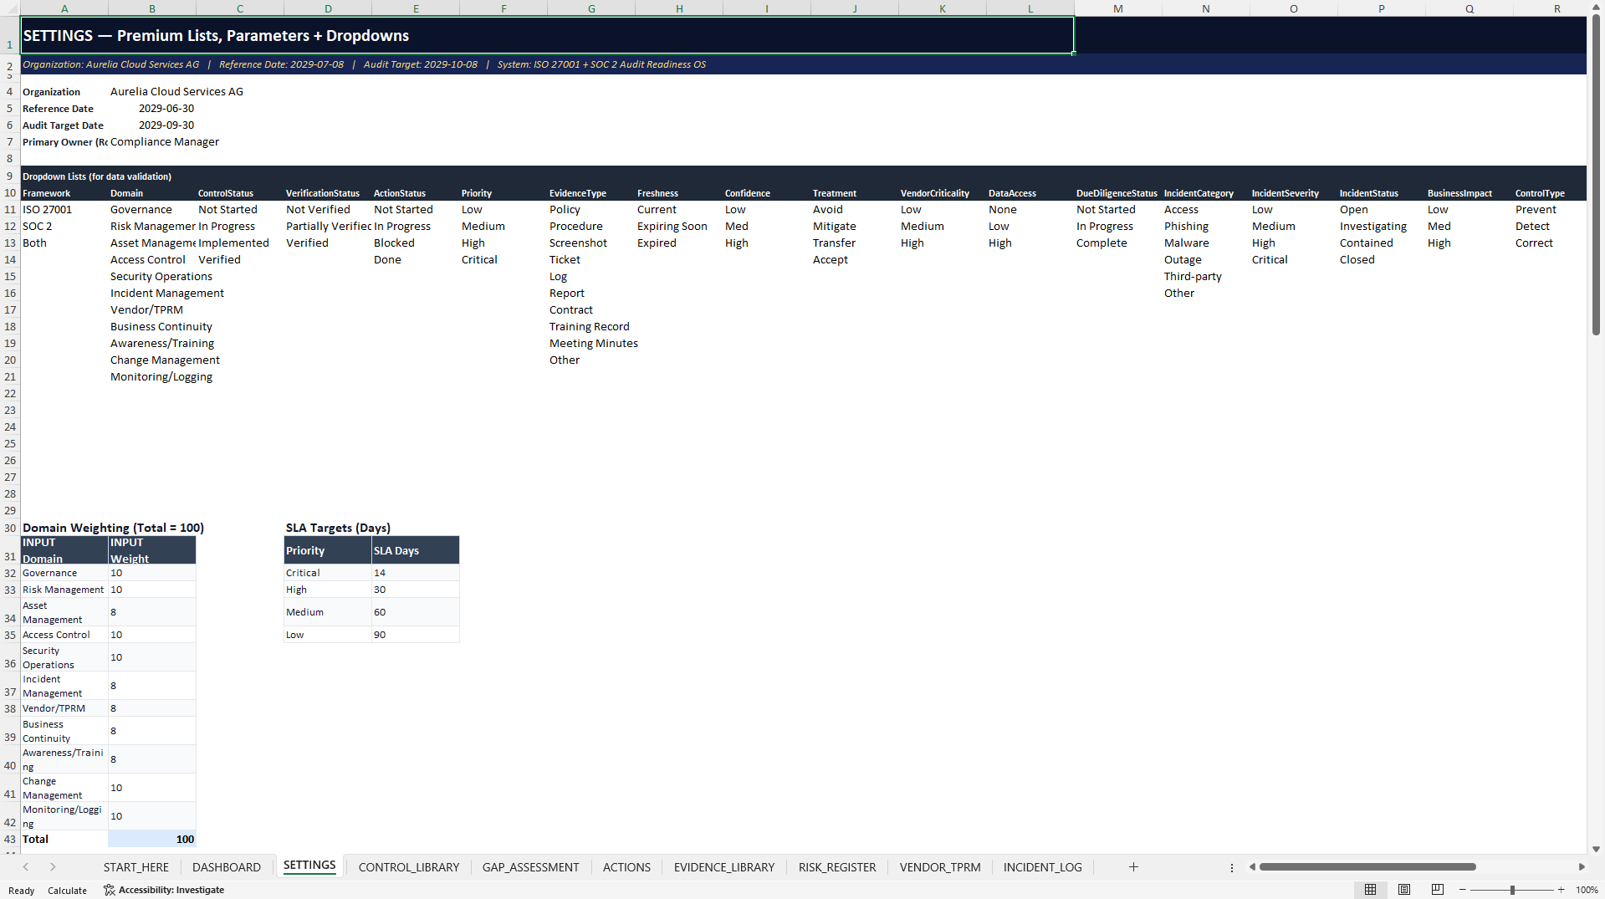Open RISK_REGISTER sheet tab
The height and width of the screenshot is (899, 1605).
837,867
